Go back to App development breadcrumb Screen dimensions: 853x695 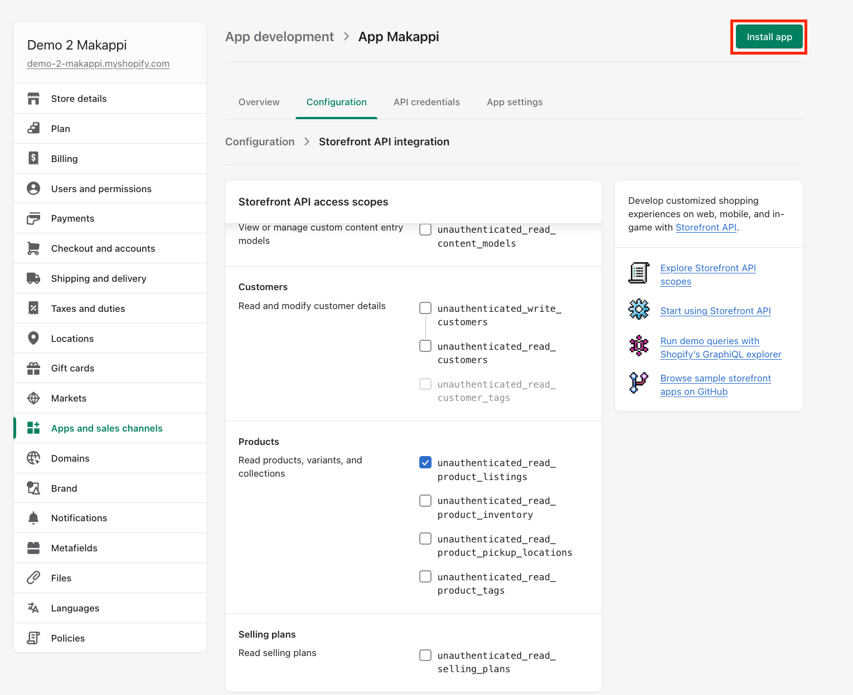click(279, 37)
